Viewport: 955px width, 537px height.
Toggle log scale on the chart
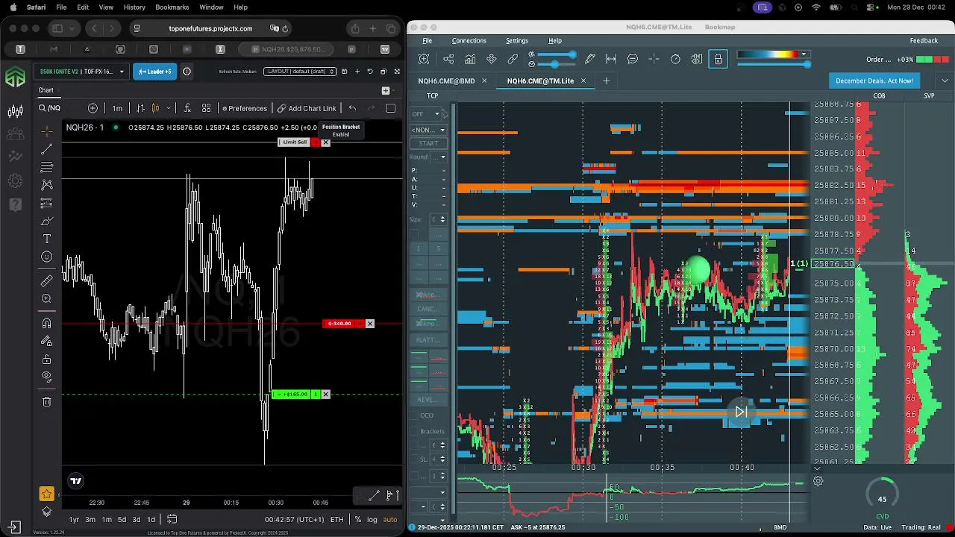tap(372, 519)
